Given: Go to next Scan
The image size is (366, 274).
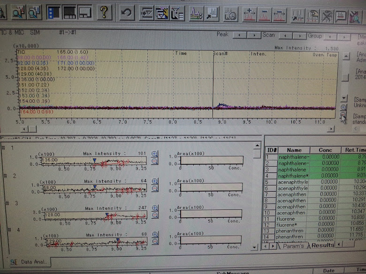Looking at the screenshot, I should point(300,36).
